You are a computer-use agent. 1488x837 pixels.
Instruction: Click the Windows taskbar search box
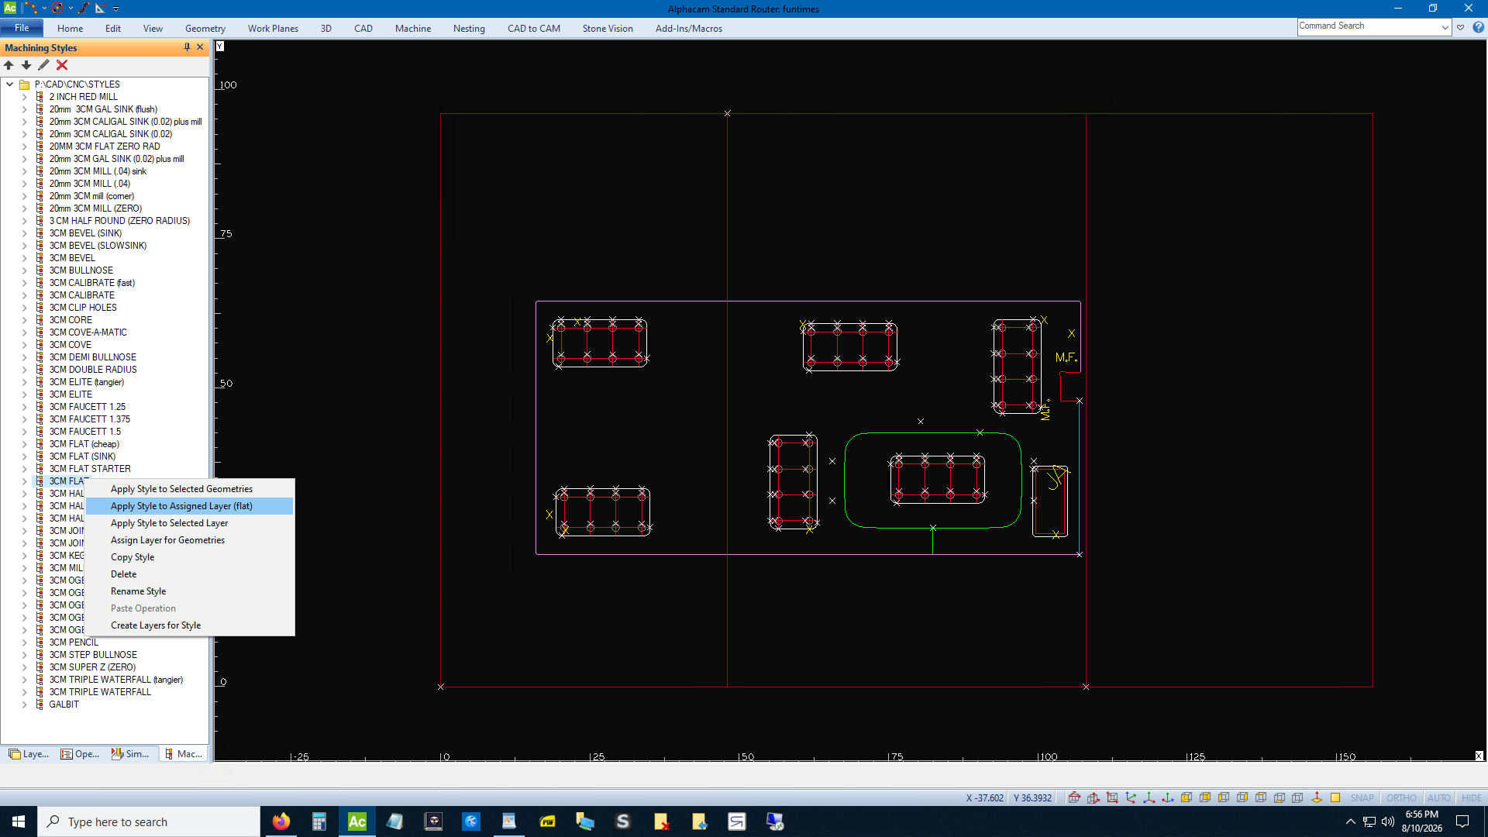tap(149, 821)
